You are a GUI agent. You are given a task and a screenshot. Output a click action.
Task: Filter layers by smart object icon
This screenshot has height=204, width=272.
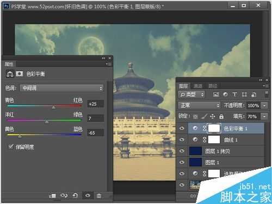[x=254, y=94]
